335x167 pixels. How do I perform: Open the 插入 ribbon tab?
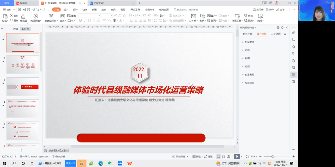[x=66, y=10]
